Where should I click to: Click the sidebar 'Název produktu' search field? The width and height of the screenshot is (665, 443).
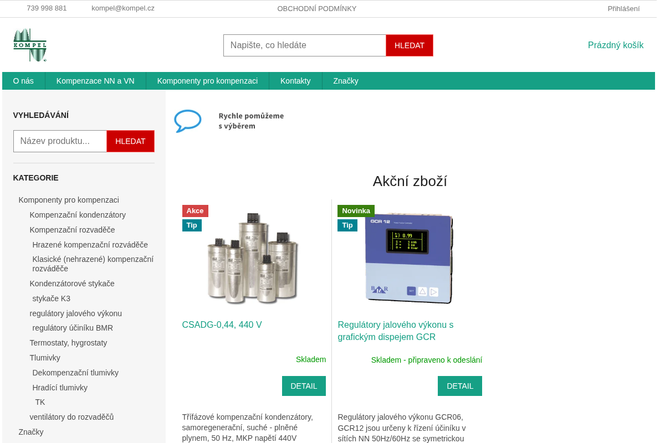[60, 141]
